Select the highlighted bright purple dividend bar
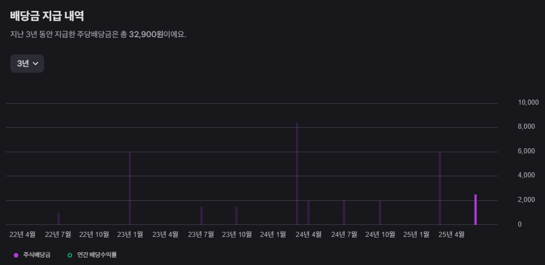This screenshot has height=265, width=545. point(476,209)
